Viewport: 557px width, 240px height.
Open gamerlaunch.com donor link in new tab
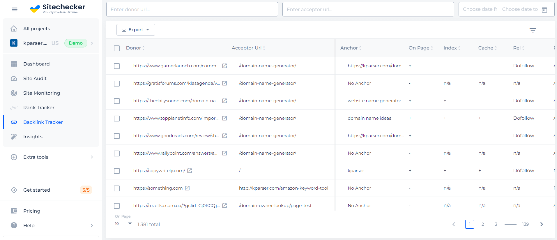point(224,66)
